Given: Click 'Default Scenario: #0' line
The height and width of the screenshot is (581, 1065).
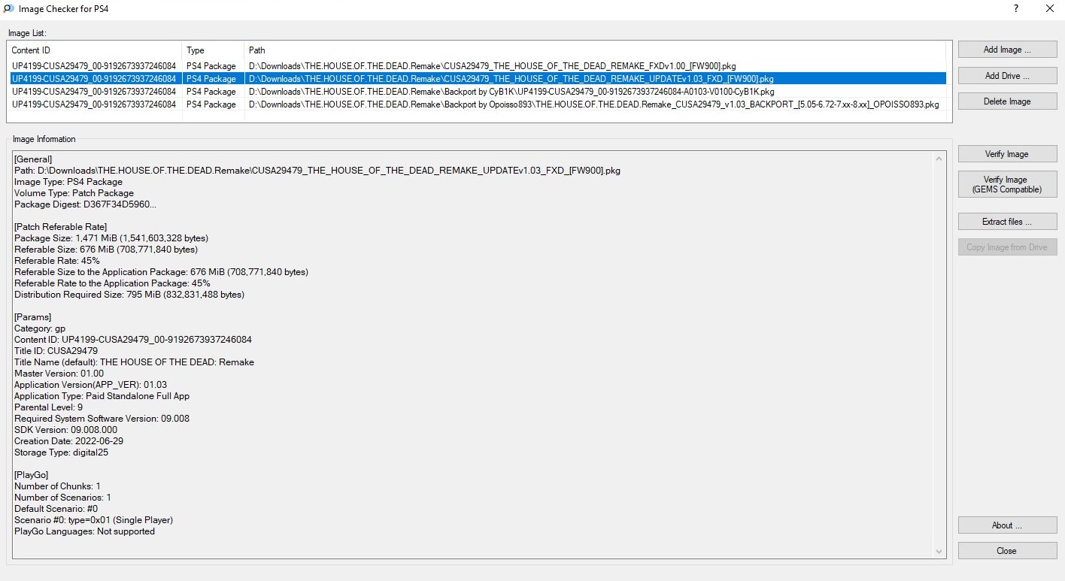Looking at the screenshot, I should coord(56,509).
